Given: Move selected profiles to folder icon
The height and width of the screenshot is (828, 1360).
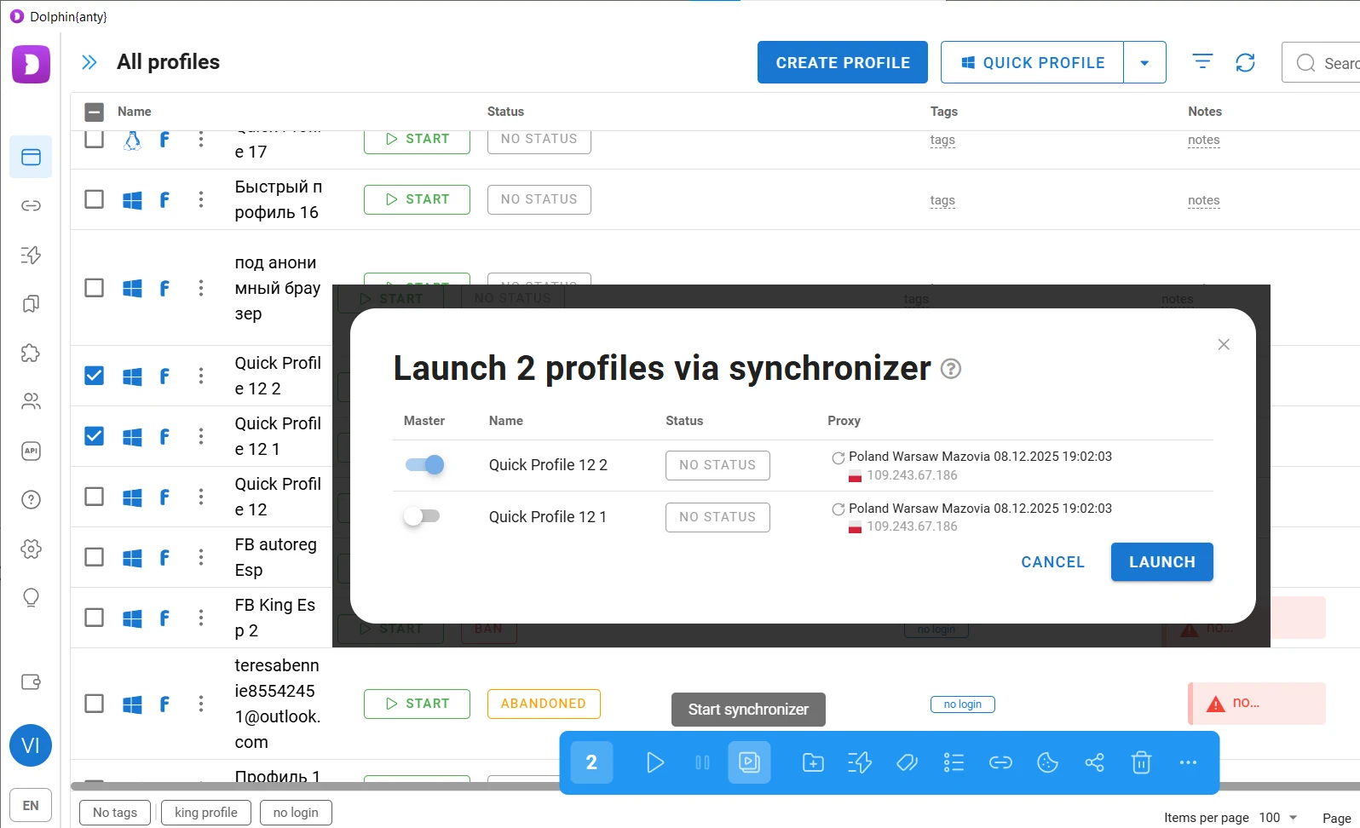Looking at the screenshot, I should click(813, 762).
